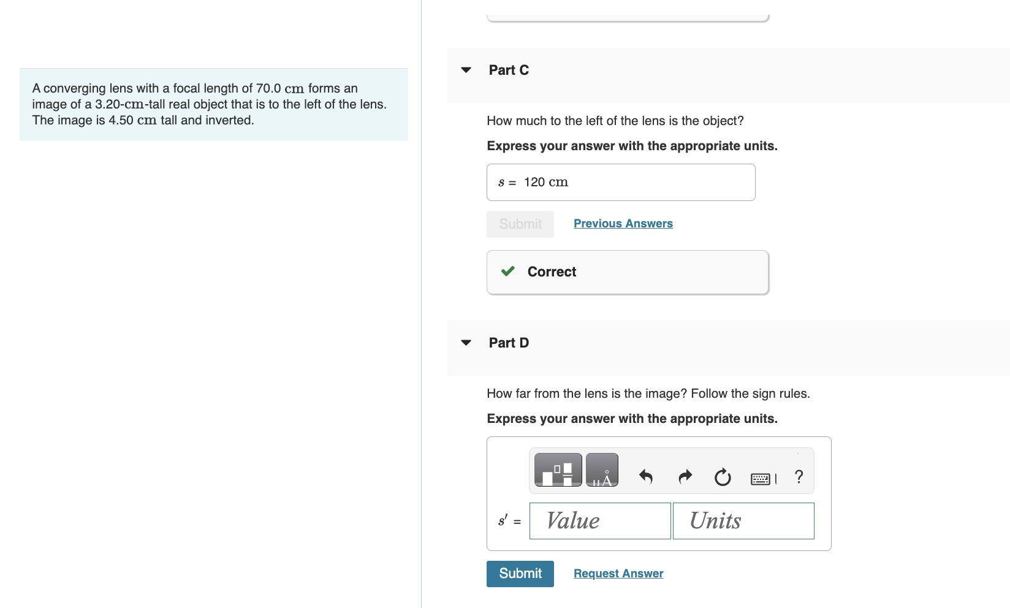Select the Part C section header

(509, 69)
